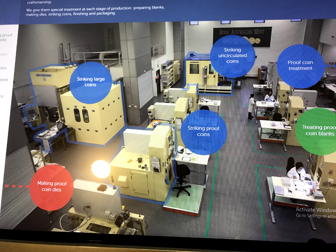
Task: Click the 'Proof coin treatment' blue circle
Action: pos(300,66)
